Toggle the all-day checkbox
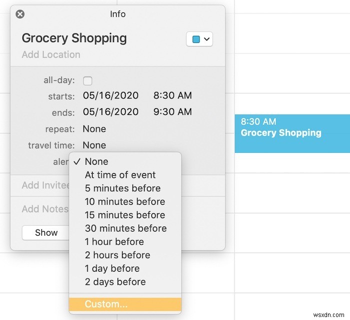The height and width of the screenshot is (320, 350). (x=87, y=80)
